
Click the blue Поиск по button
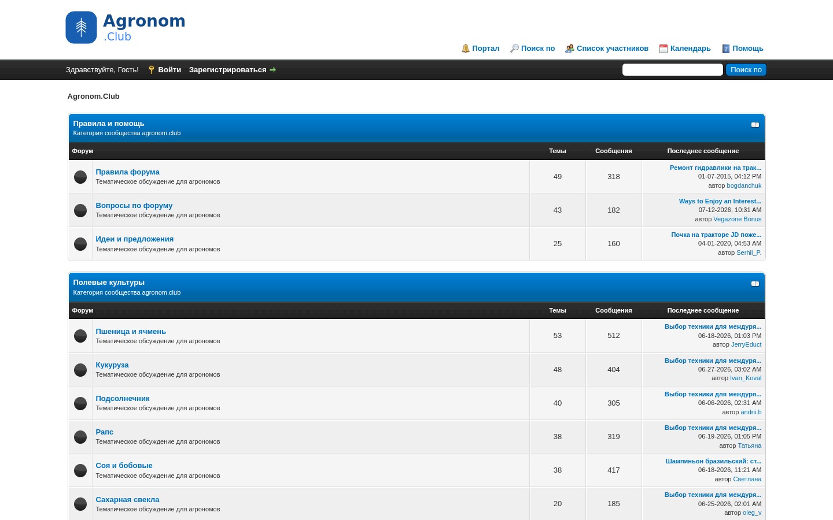coord(746,70)
